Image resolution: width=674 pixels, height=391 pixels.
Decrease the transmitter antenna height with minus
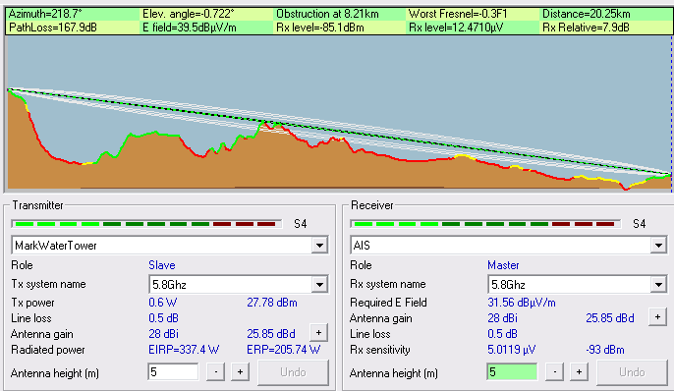tap(215, 372)
